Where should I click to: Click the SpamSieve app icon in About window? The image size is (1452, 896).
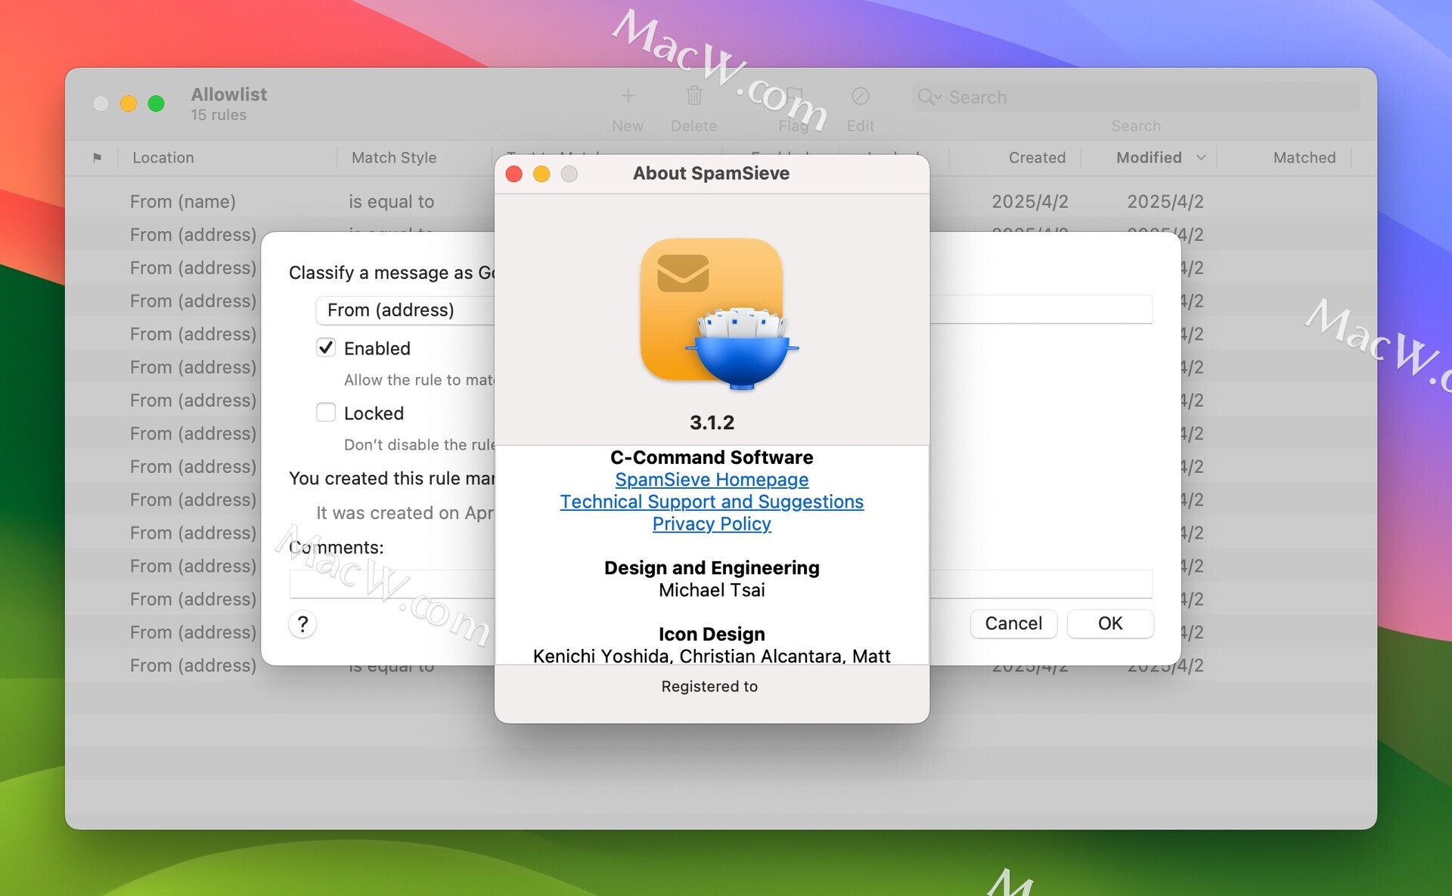(718, 314)
